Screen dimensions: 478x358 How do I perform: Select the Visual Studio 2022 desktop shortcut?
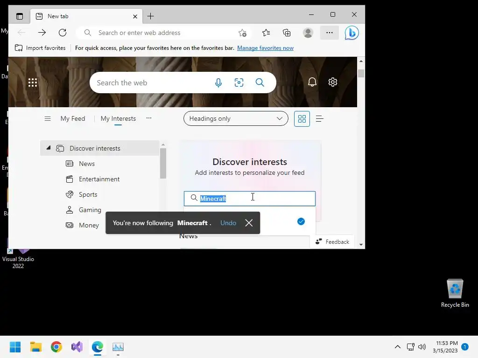18,259
